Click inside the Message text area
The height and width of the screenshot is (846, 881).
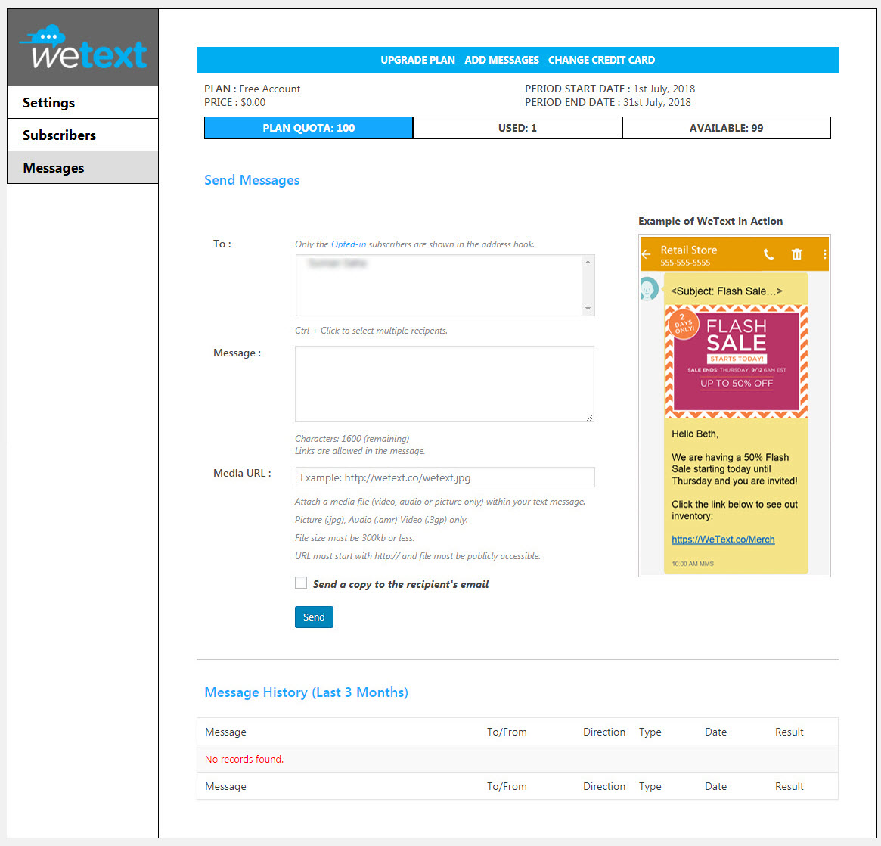coord(445,384)
